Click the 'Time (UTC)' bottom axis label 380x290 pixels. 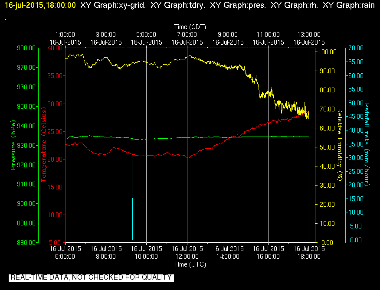click(x=190, y=264)
